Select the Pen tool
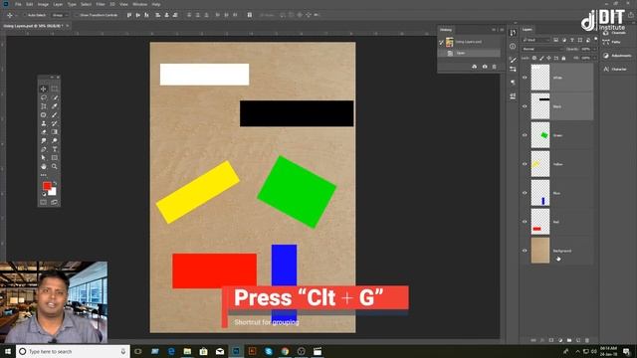 (x=44, y=149)
